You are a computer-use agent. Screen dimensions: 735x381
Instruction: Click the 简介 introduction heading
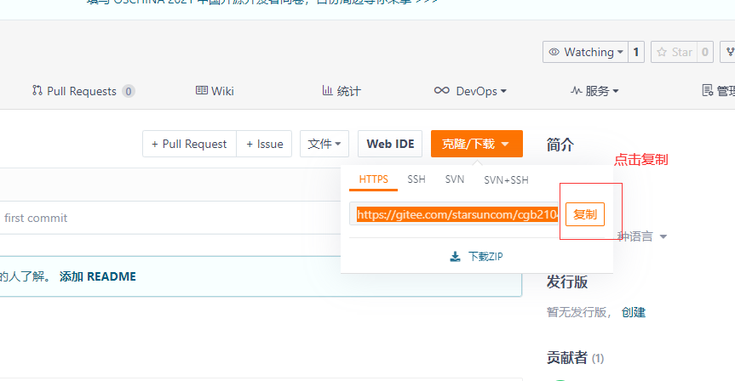coord(560,145)
